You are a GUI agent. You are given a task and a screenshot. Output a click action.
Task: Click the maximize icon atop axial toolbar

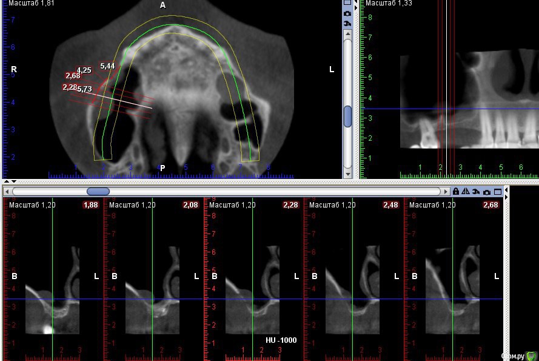[347, 2]
